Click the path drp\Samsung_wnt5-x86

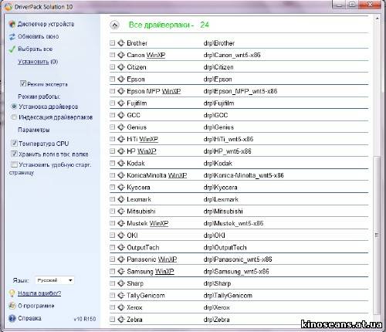click(x=236, y=272)
